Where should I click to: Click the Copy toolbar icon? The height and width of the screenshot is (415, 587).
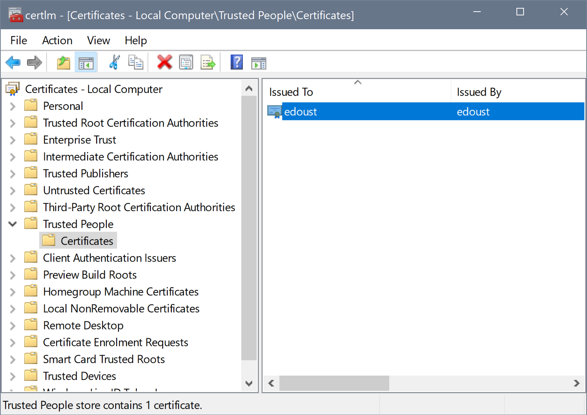135,62
